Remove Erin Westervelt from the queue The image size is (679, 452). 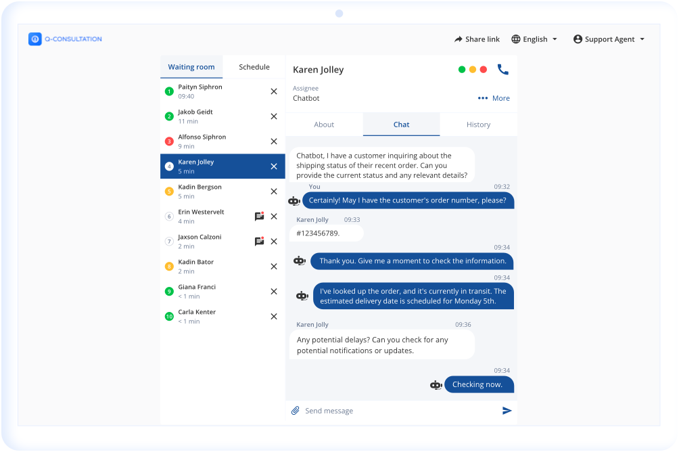pos(274,217)
